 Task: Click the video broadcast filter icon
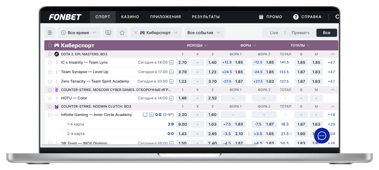coord(108,33)
